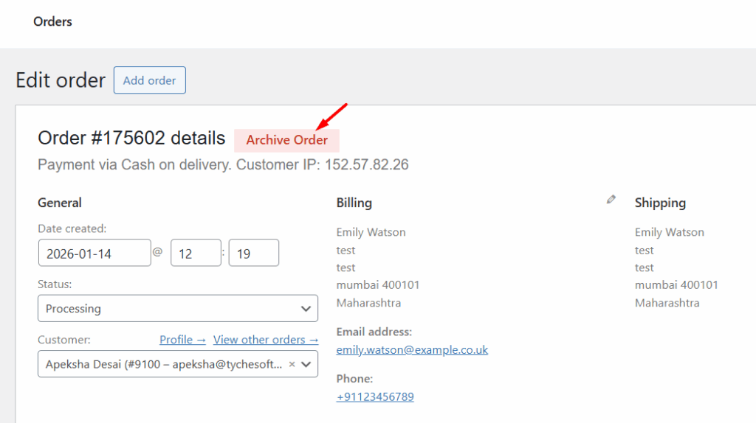Click the red Archive Order badge

pyautogui.click(x=286, y=140)
